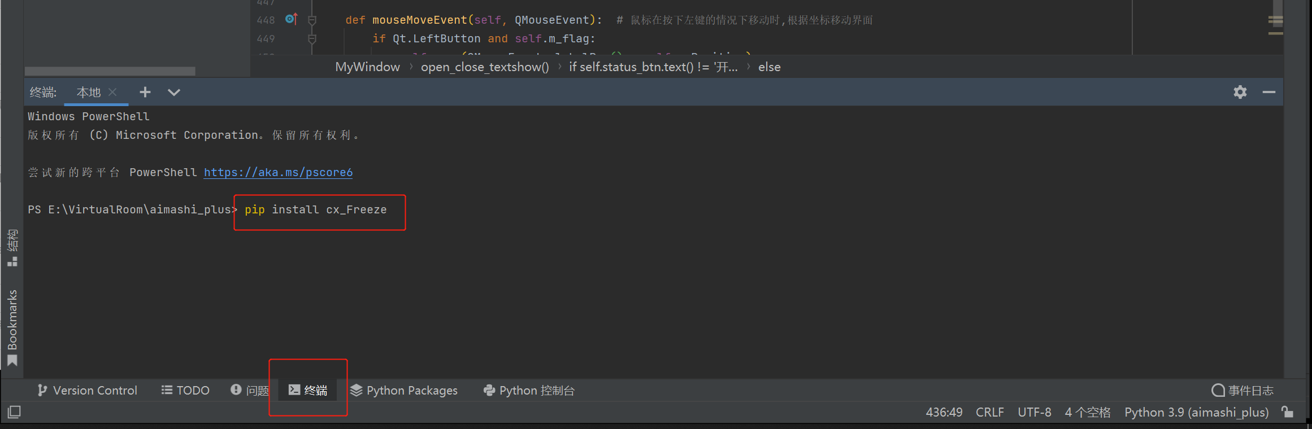Change the 4 个空格 indent setting
1312x429 pixels.
click(1088, 412)
